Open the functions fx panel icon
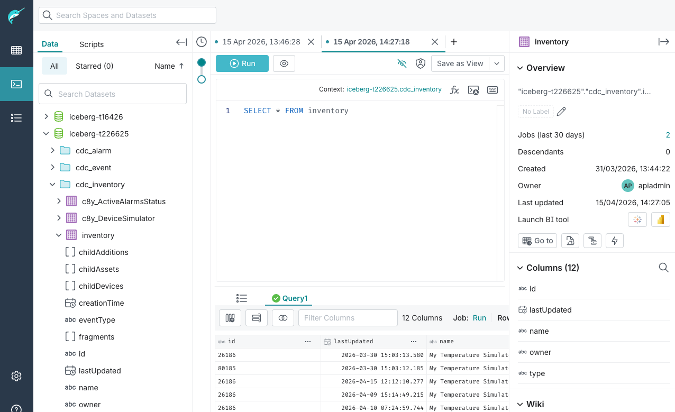Screen dimensions: 675x412 (x=454, y=90)
